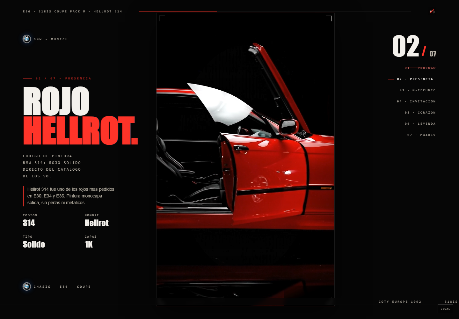Screen dimensions: 459x319
Task: Click the 02 / 07 - Presencia label
Action: pos(63,78)
